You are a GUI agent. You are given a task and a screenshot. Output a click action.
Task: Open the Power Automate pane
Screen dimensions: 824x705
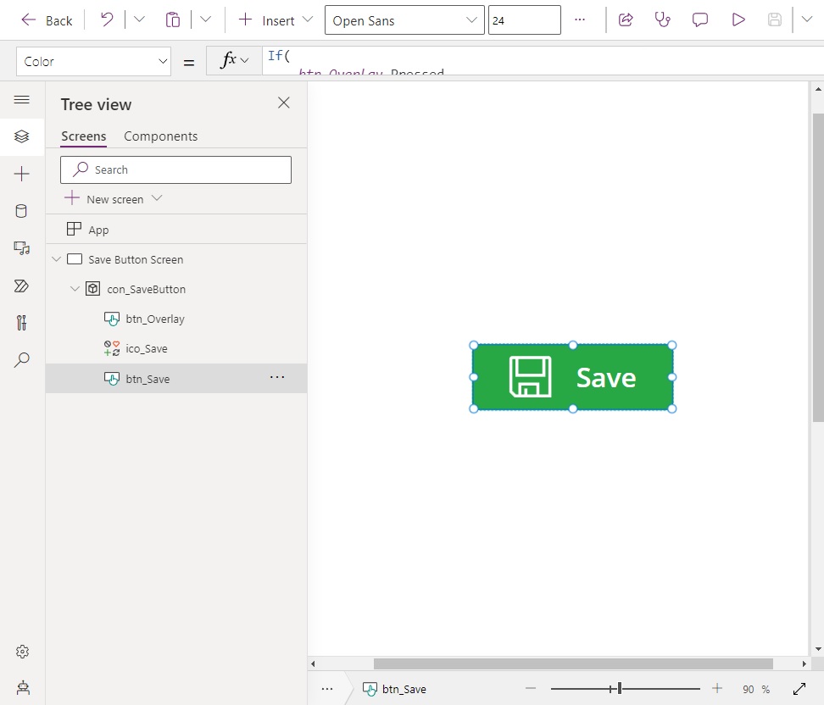coord(23,286)
